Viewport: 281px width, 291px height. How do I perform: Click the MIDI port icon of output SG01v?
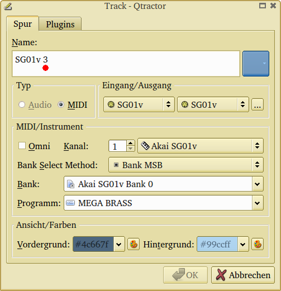click(185, 104)
